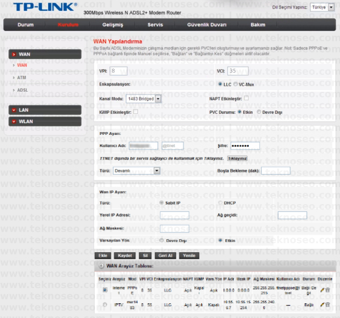Expand the WLAN sidebar section
The image size is (340, 318).
tap(45, 121)
